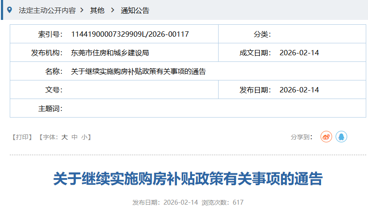This screenshot has width=368, height=221.
Task: Go to the 其他 breadcrumb category
Action: (97, 10)
